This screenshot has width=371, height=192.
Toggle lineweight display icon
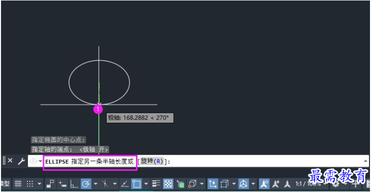pos(156,184)
